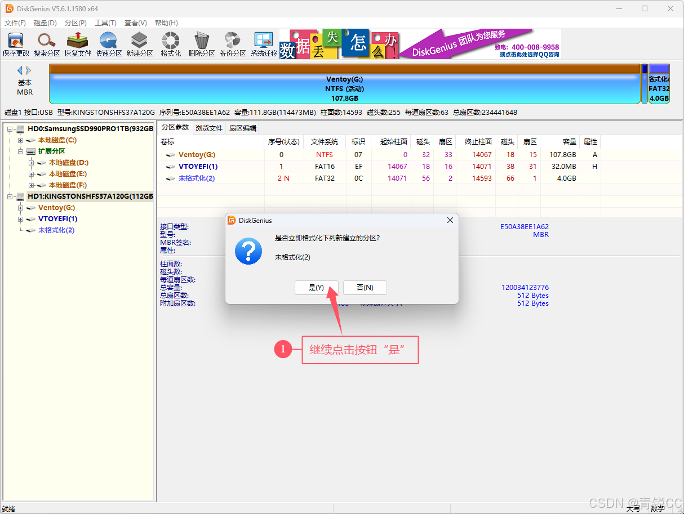The height and width of the screenshot is (514, 684).
Task: Expand the Ventoy(G:) tree node
Action: coord(21,208)
